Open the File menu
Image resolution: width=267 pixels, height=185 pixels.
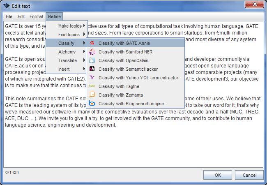tap(9, 16)
